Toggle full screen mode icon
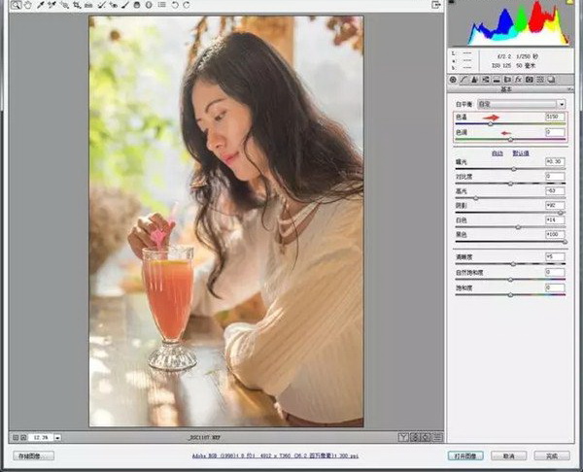 point(437,6)
